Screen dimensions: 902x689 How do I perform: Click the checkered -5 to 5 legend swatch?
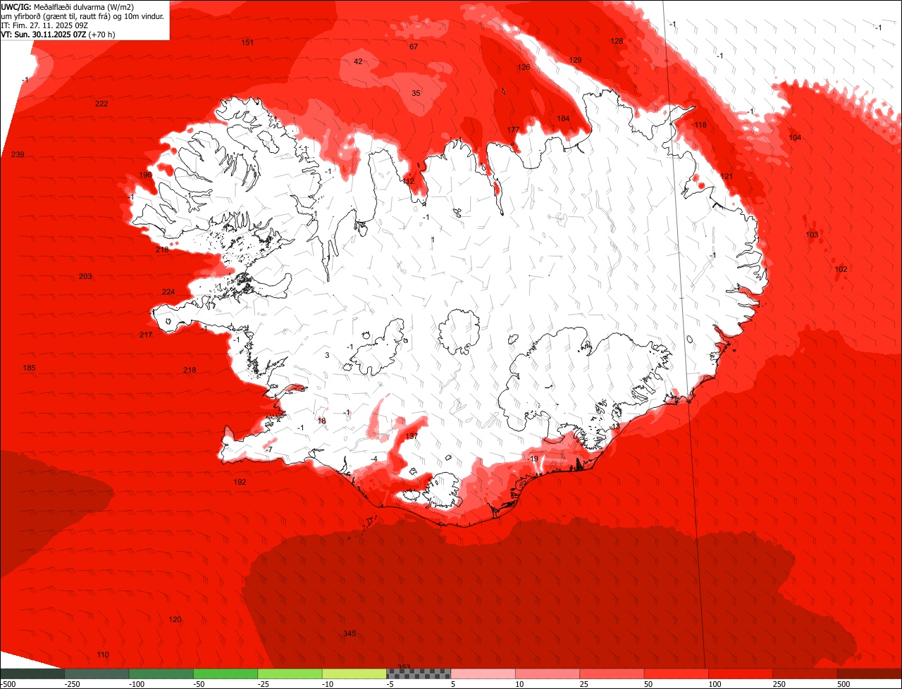[x=419, y=674]
